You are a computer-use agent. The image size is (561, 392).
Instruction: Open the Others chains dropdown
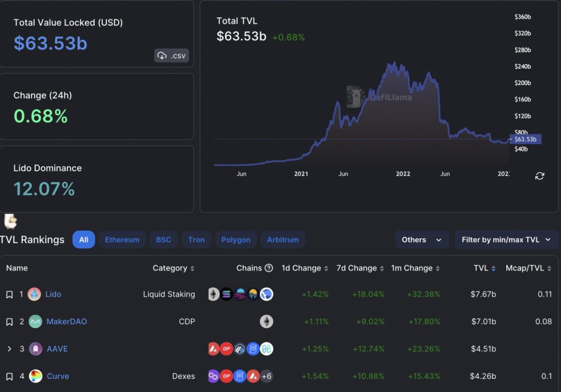[422, 240]
